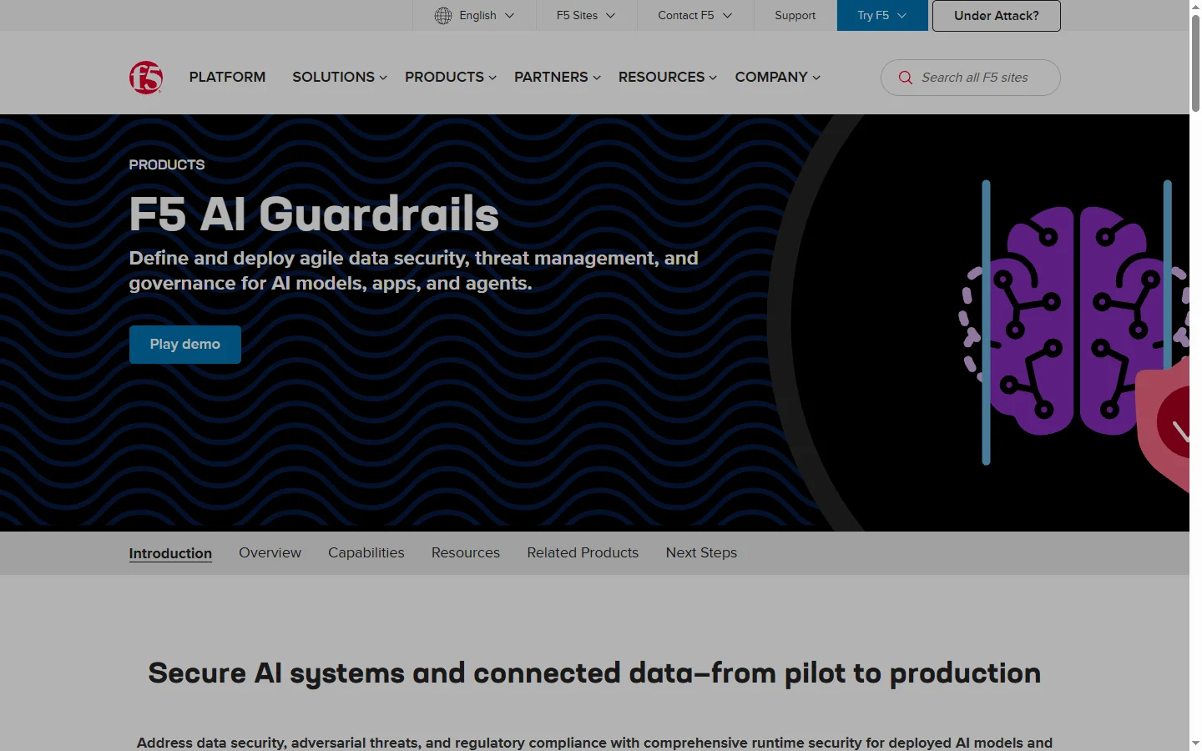This screenshot has width=1202, height=751.
Task: Click the page vertical scrollbar thumb
Action: pos(1195,63)
